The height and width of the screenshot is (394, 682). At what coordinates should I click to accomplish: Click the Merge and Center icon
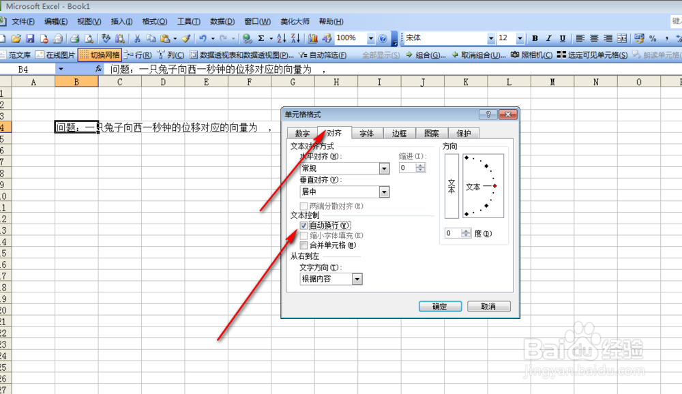(x=622, y=38)
